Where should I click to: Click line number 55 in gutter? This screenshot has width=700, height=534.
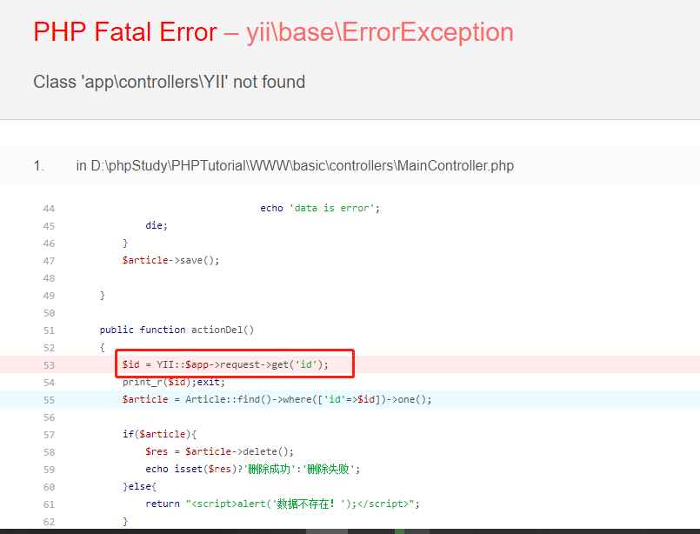48,399
